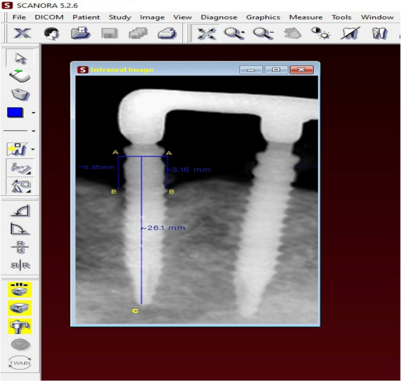
Task: Click the ~3.16 mm measurement label
Action: tap(189, 169)
